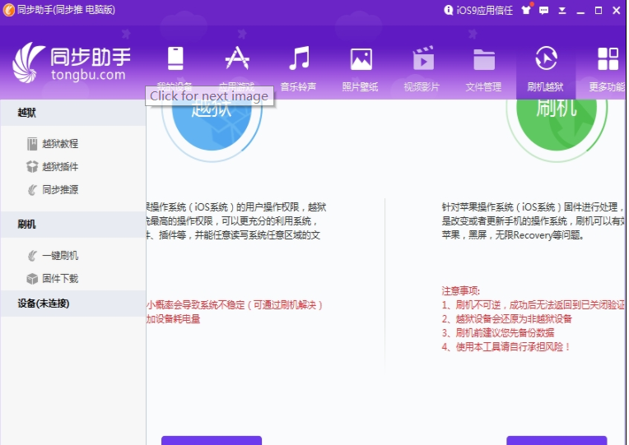The width and height of the screenshot is (629, 445).
Task: Click the iOS9应用信任 link text
Action: [x=485, y=11]
